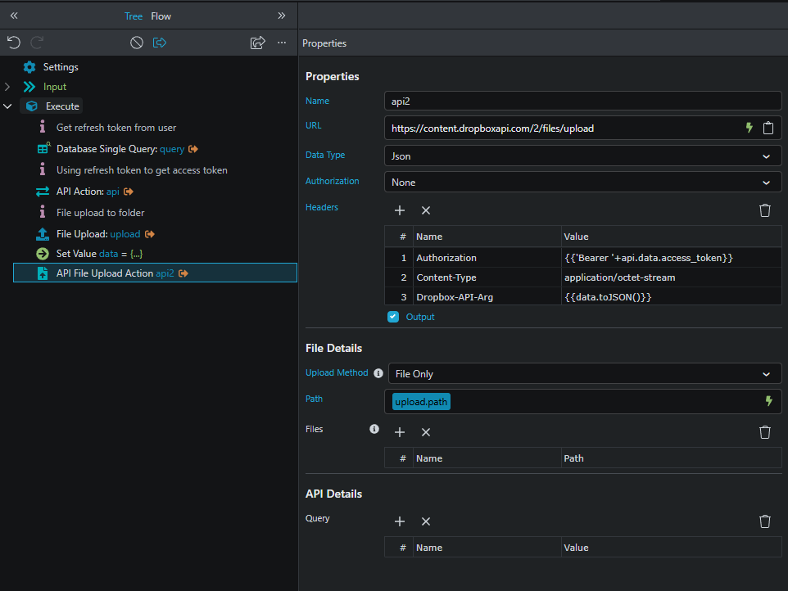The height and width of the screenshot is (591, 788).
Task: Click the clipboard icon next to the URL field
Action: click(x=768, y=128)
